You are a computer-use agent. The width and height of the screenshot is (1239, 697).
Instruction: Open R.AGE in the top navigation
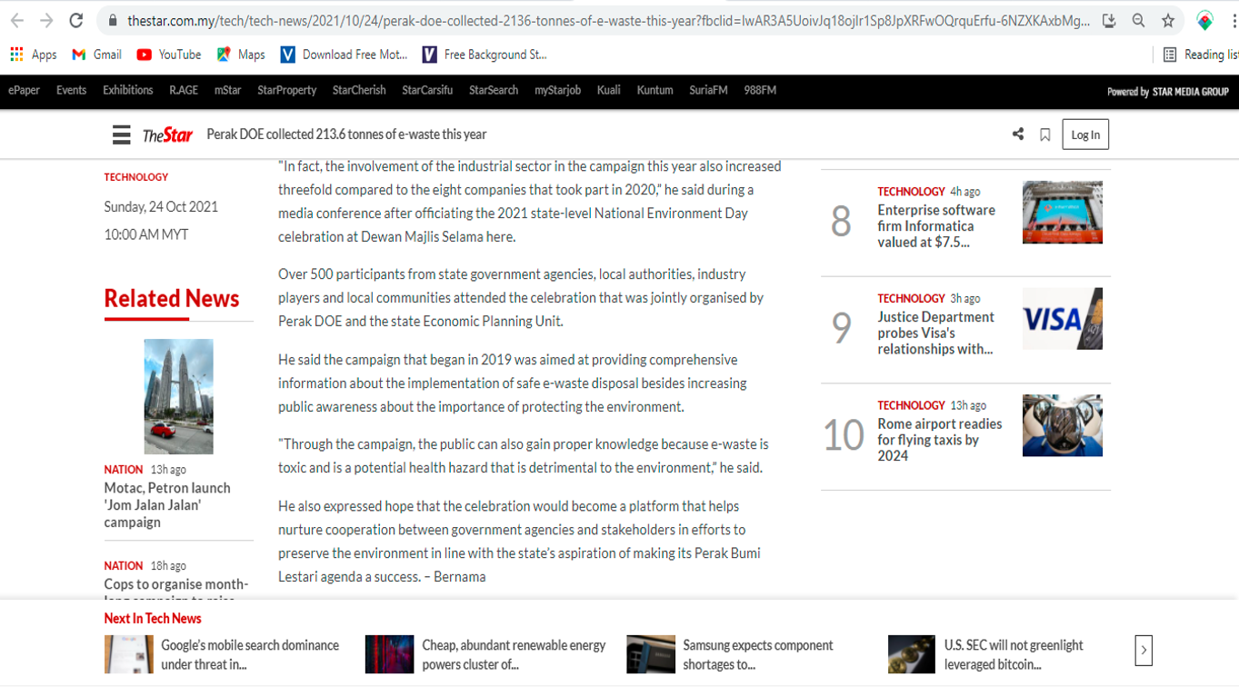tap(184, 90)
